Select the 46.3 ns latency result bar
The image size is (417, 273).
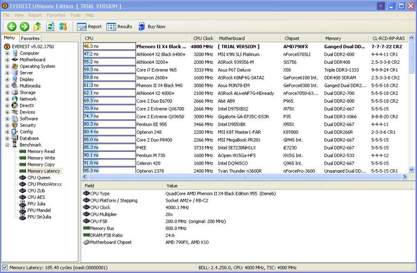[x=109, y=46]
